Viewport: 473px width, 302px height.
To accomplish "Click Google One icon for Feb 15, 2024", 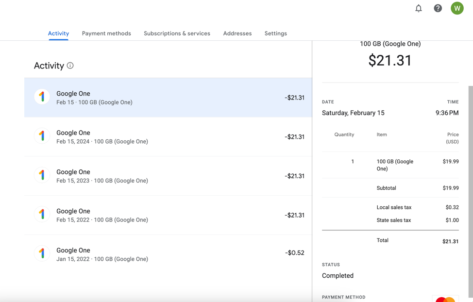I will (42, 136).
